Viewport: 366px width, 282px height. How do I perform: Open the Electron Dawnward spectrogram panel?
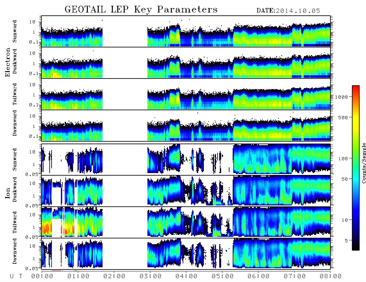pos(186,126)
